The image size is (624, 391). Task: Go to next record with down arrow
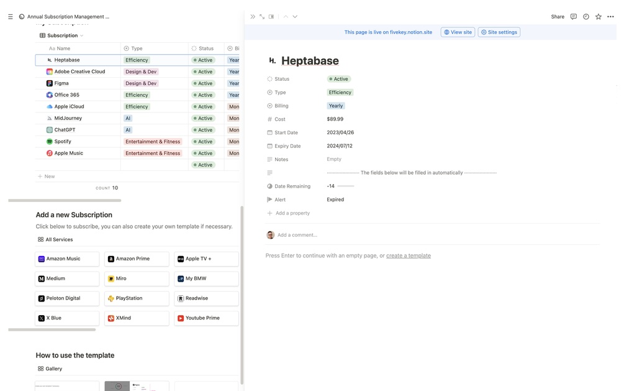click(295, 17)
